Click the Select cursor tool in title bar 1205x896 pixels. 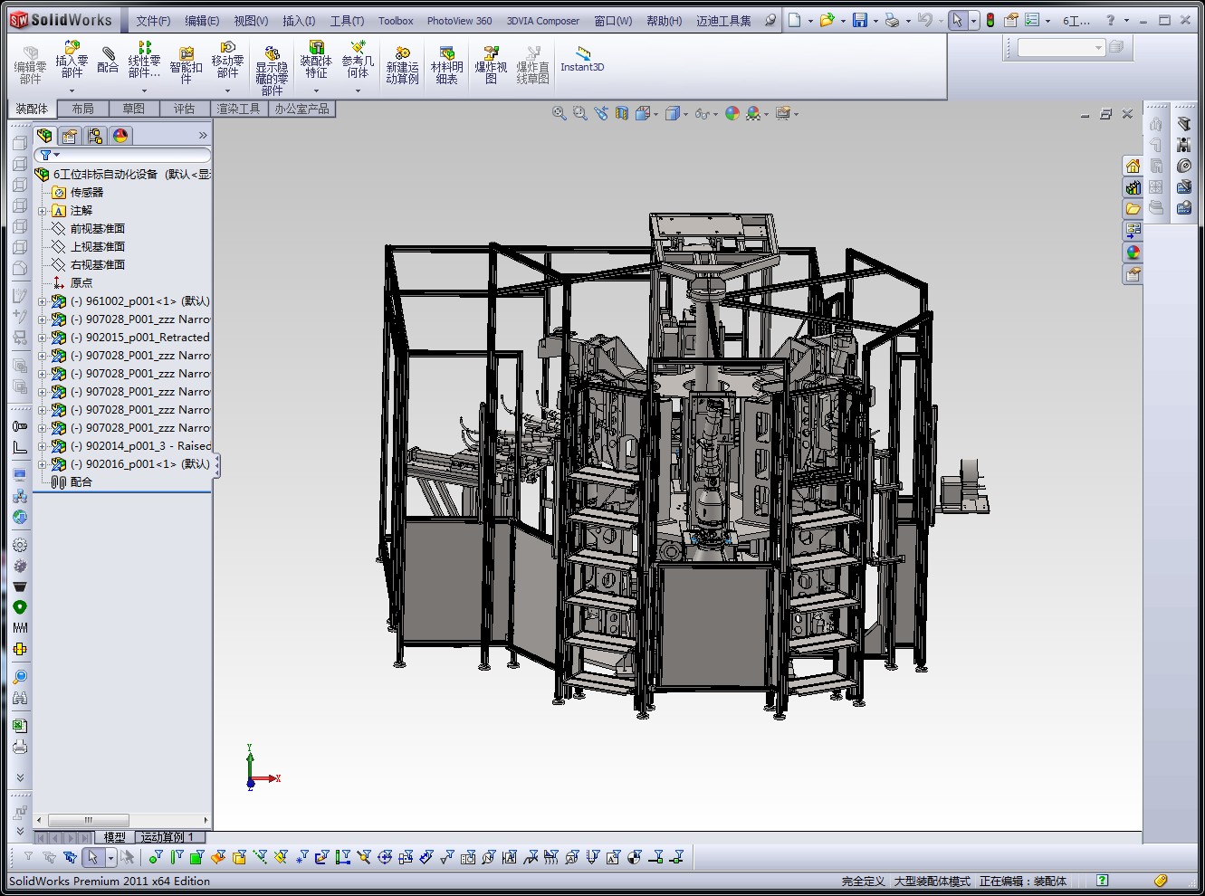point(957,20)
